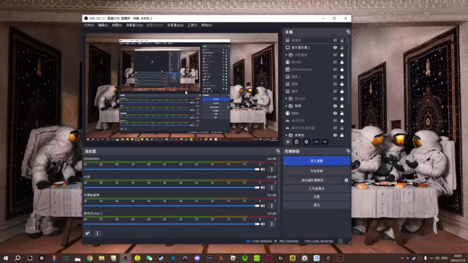Screen dimensions: 468x263
Task: Show the EXSC(chrome) source
Action: tap(335, 70)
